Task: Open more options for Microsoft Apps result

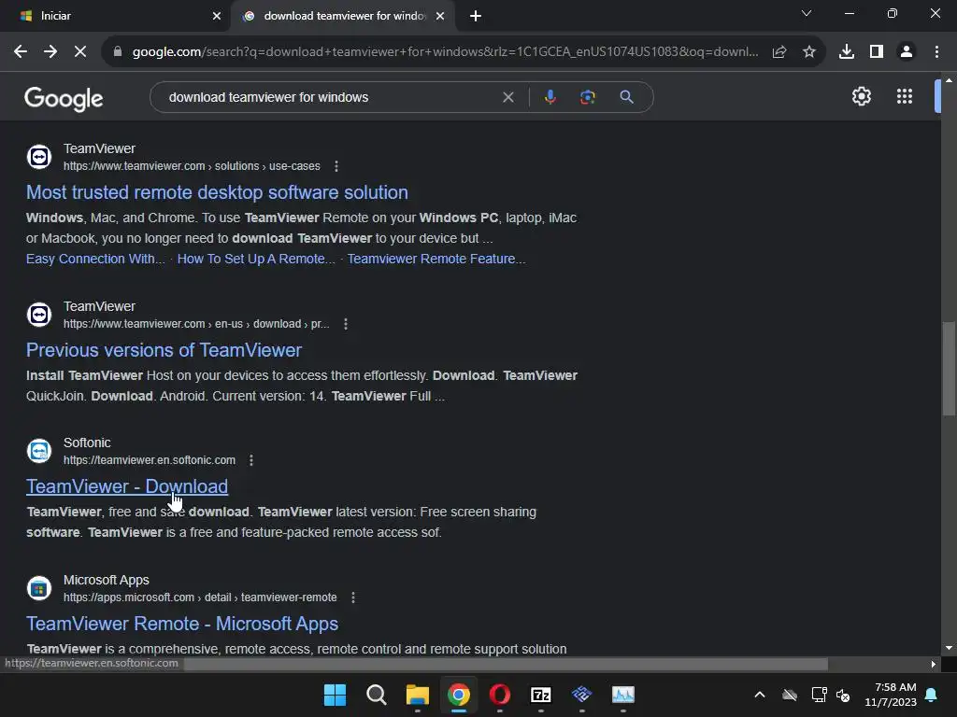Action: point(352,597)
